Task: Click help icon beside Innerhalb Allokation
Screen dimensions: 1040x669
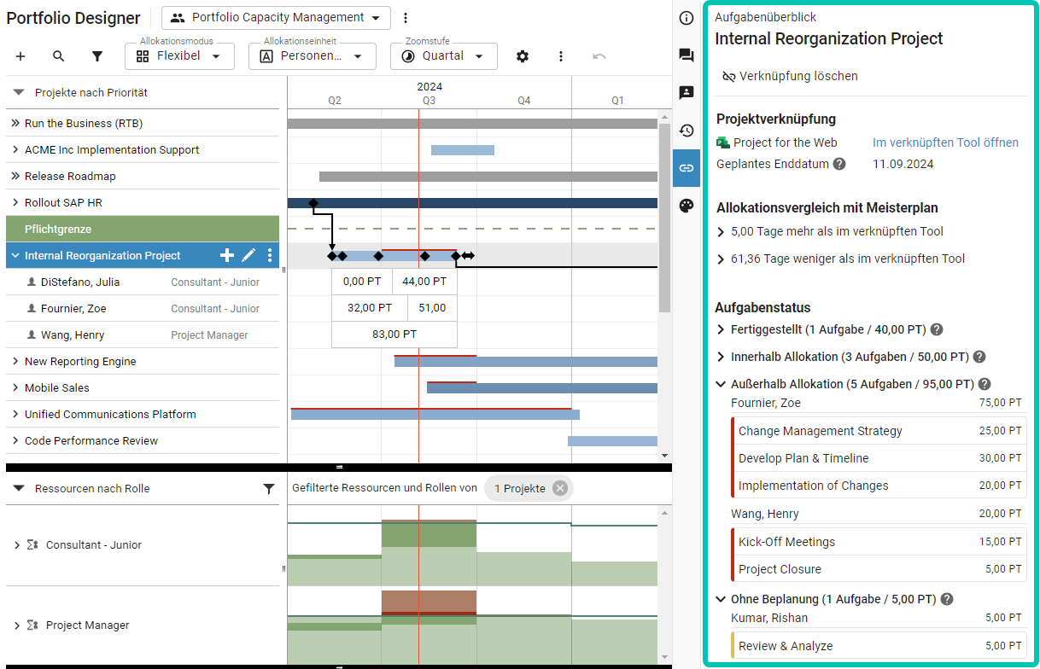Action: click(979, 357)
